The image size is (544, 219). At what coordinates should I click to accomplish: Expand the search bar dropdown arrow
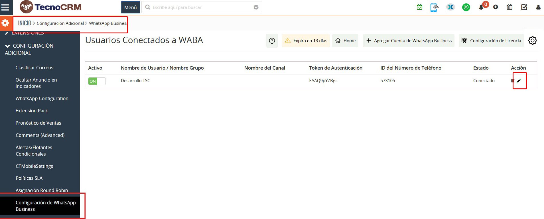point(256,7)
